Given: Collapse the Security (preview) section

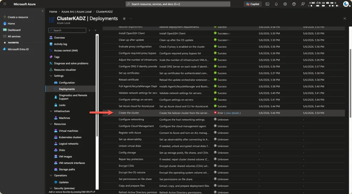Looking at the screenshot, I should [x=51, y=189].
